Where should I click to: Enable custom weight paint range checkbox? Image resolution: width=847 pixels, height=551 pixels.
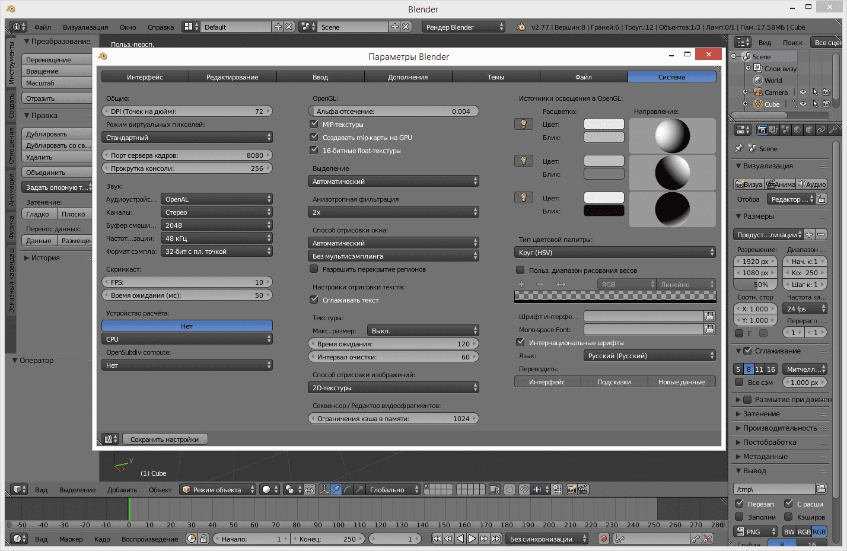coord(521,270)
